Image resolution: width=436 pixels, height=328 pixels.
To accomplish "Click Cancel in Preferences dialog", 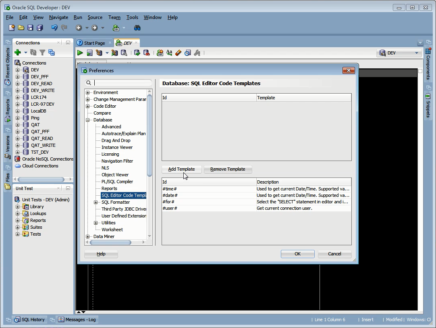I will tap(334, 254).
